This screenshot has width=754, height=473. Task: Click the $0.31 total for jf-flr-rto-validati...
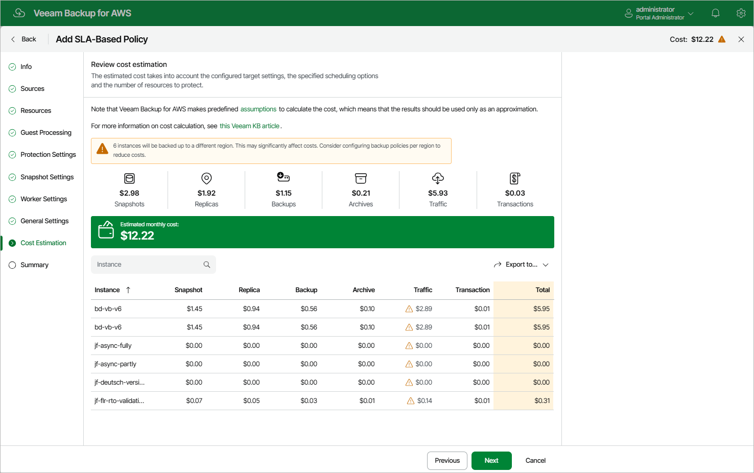(542, 401)
